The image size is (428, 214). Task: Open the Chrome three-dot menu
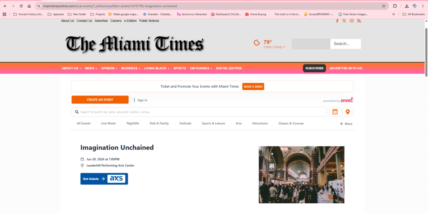423,6
